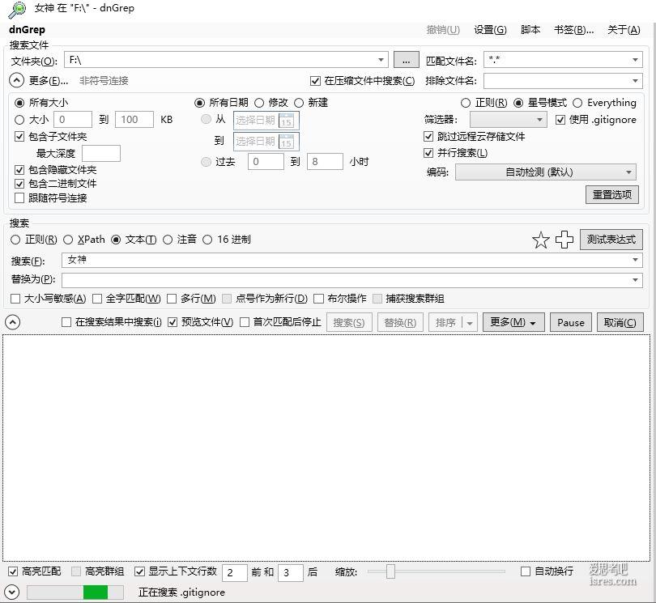Open the 文件夹 path dropdown
Screen dimensions: 656x603
[381, 60]
